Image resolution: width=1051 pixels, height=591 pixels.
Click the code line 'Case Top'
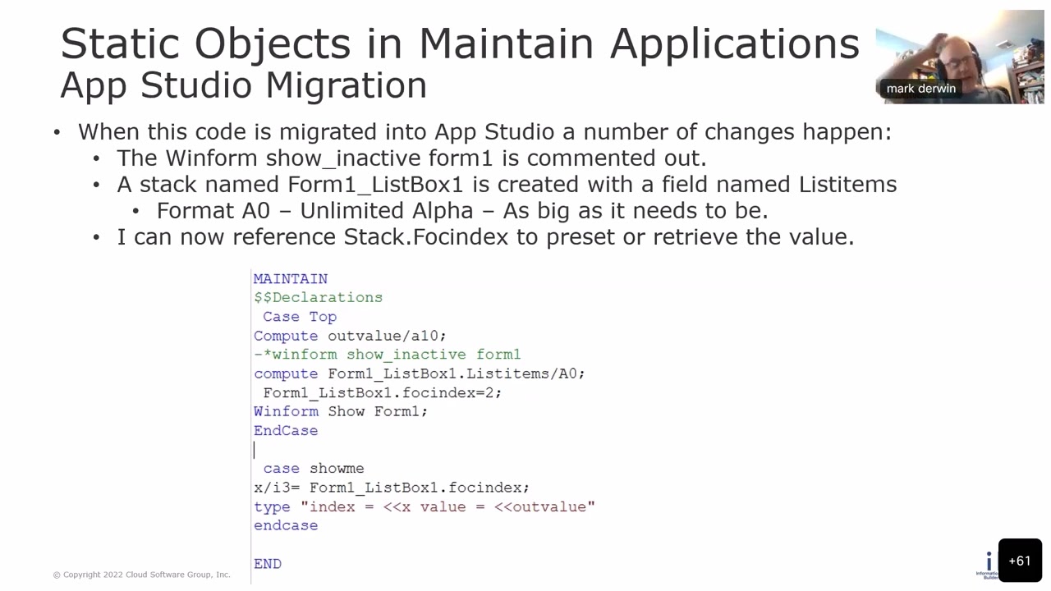(300, 317)
